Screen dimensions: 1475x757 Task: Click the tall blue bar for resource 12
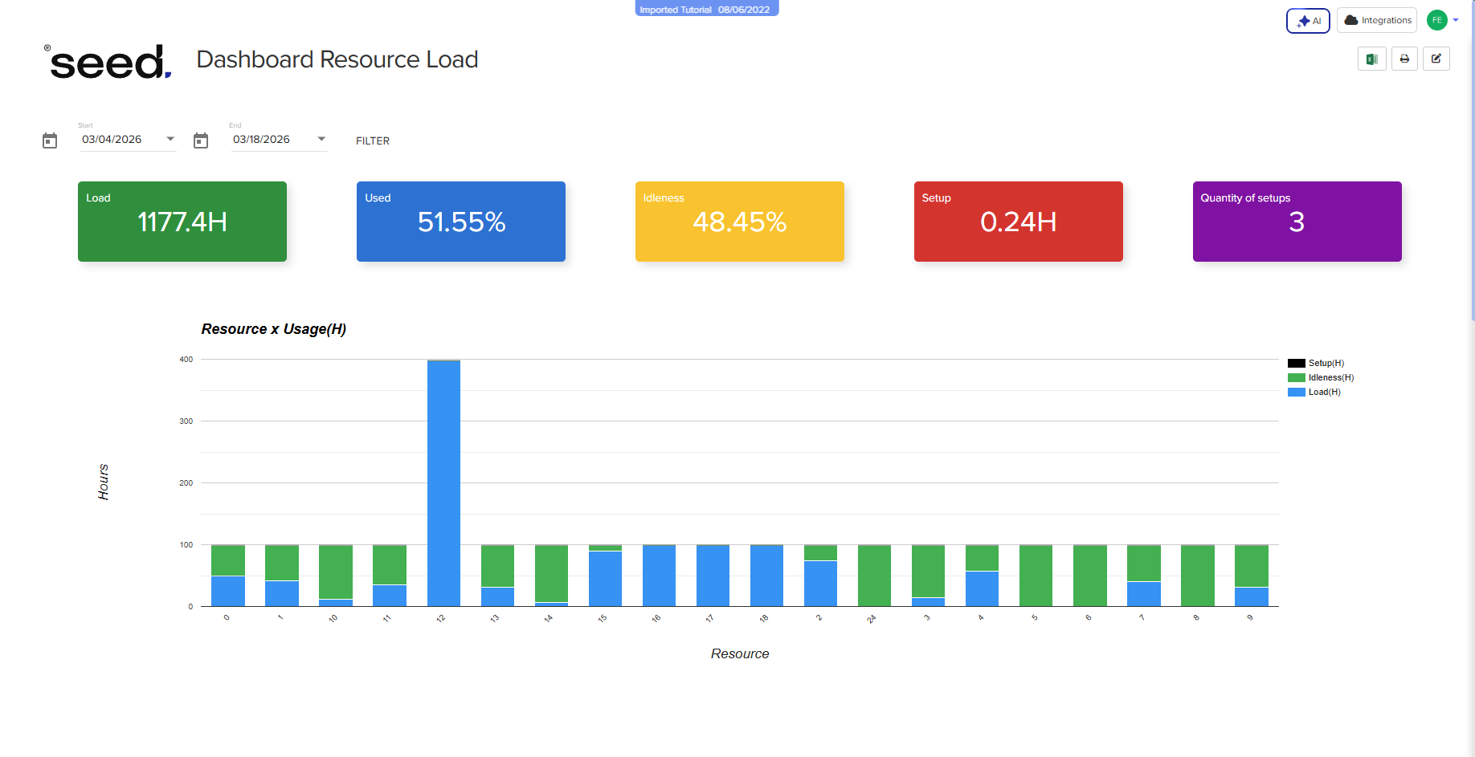click(443, 482)
